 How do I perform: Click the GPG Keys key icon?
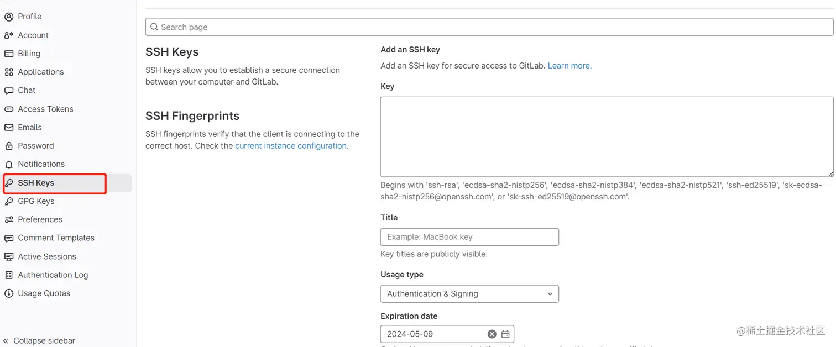click(9, 201)
